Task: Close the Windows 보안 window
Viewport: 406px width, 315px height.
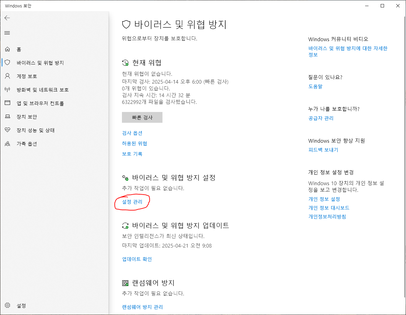Action: (x=398, y=6)
